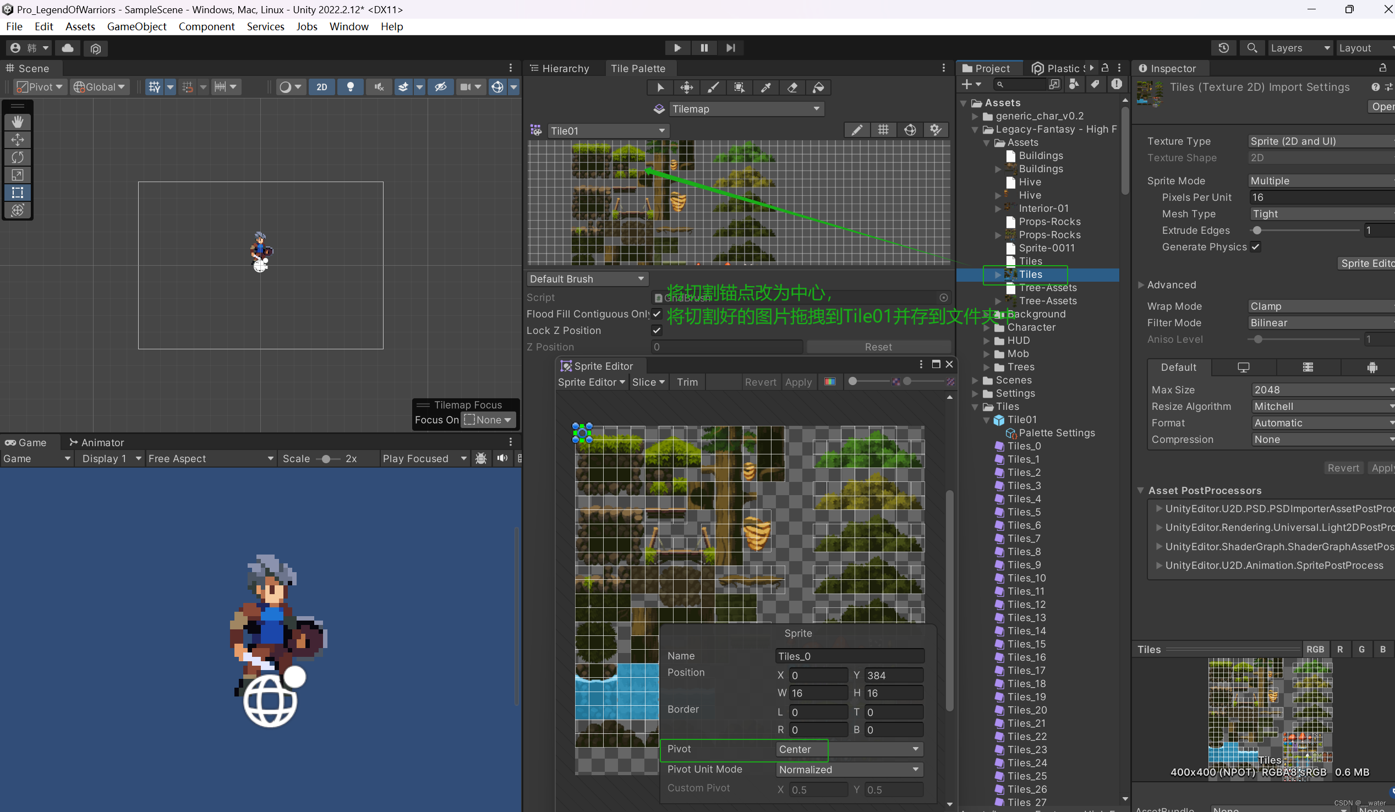Select the Rect tool in Scene toolbar
The height and width of the screenshot is (812, 1395).
[x=17, y=193]
